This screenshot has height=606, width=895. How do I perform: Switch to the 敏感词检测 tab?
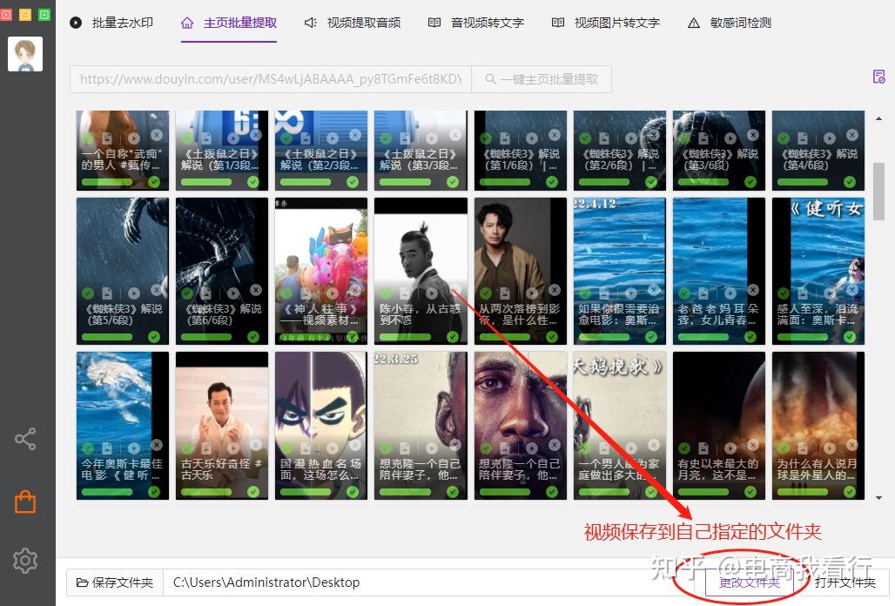[730, 23]
